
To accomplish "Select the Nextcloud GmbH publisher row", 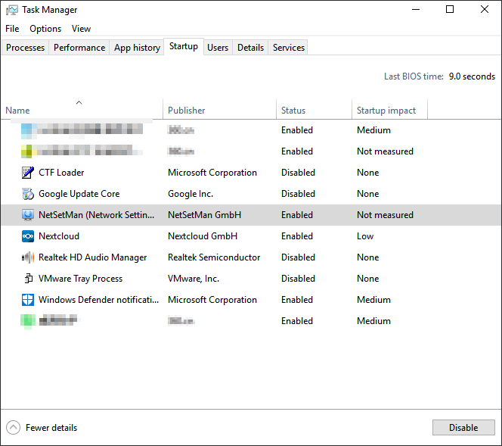I will pos(203,236).
